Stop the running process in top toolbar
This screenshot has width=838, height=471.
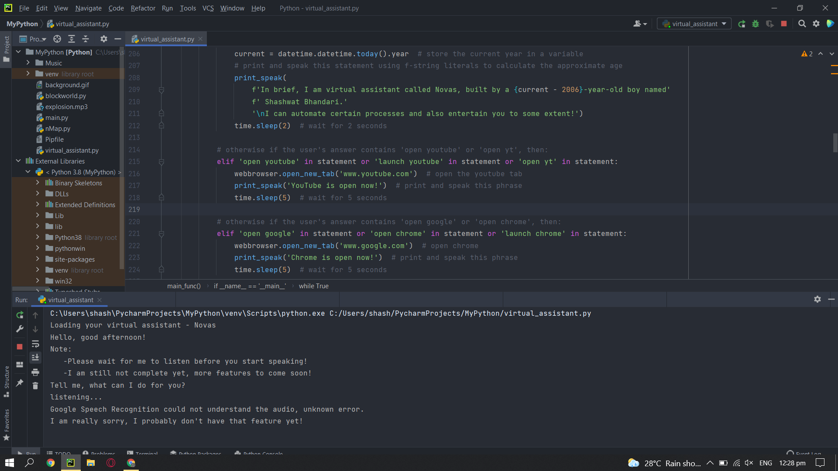(x=784, y=24)
